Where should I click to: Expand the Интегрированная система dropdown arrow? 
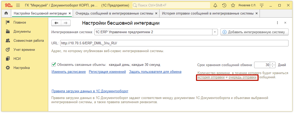pos(215,32)
